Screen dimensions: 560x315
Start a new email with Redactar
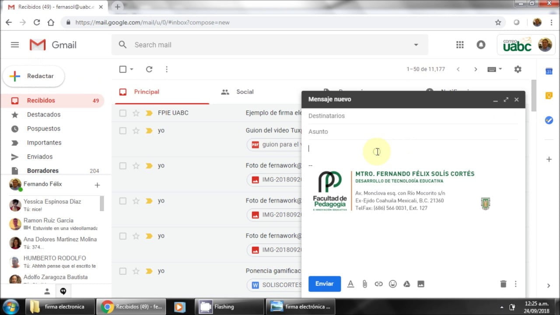click(x=34, y=76)
